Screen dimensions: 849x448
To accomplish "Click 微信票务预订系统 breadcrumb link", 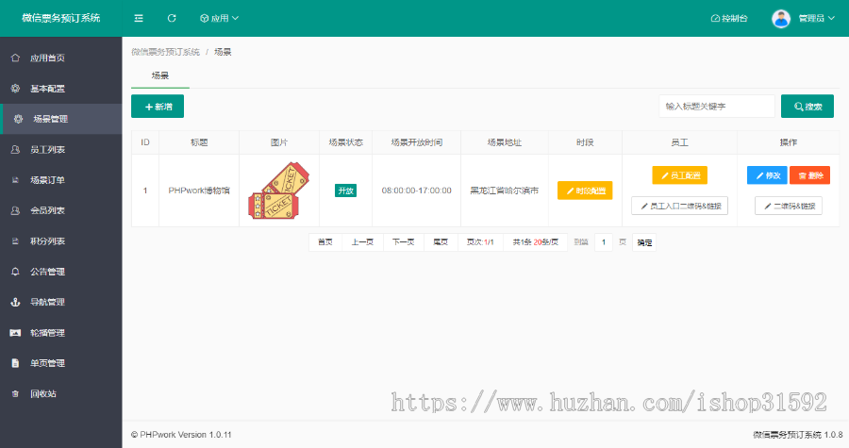I will tap(166, 52).
